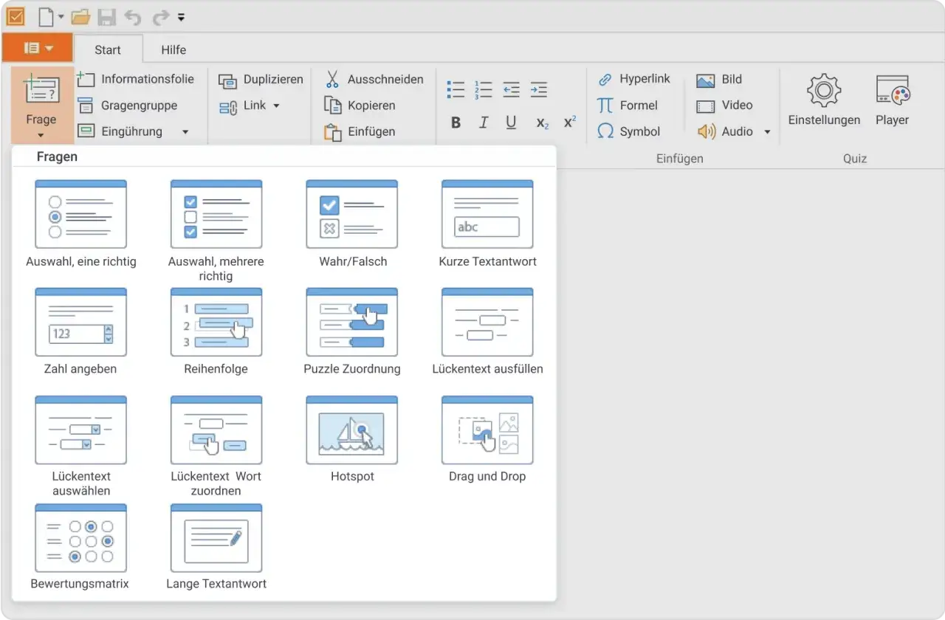Expand the Eingührung dropdown arrow
The image size is (945, 620).
(185, 132)
